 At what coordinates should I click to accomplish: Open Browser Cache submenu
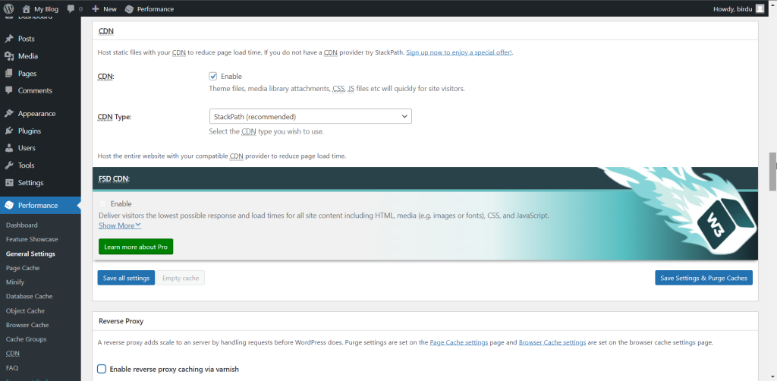click(x=27, y=325)
